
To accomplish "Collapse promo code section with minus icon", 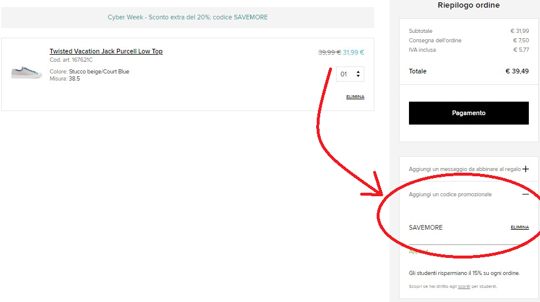I will click(525, 194).
